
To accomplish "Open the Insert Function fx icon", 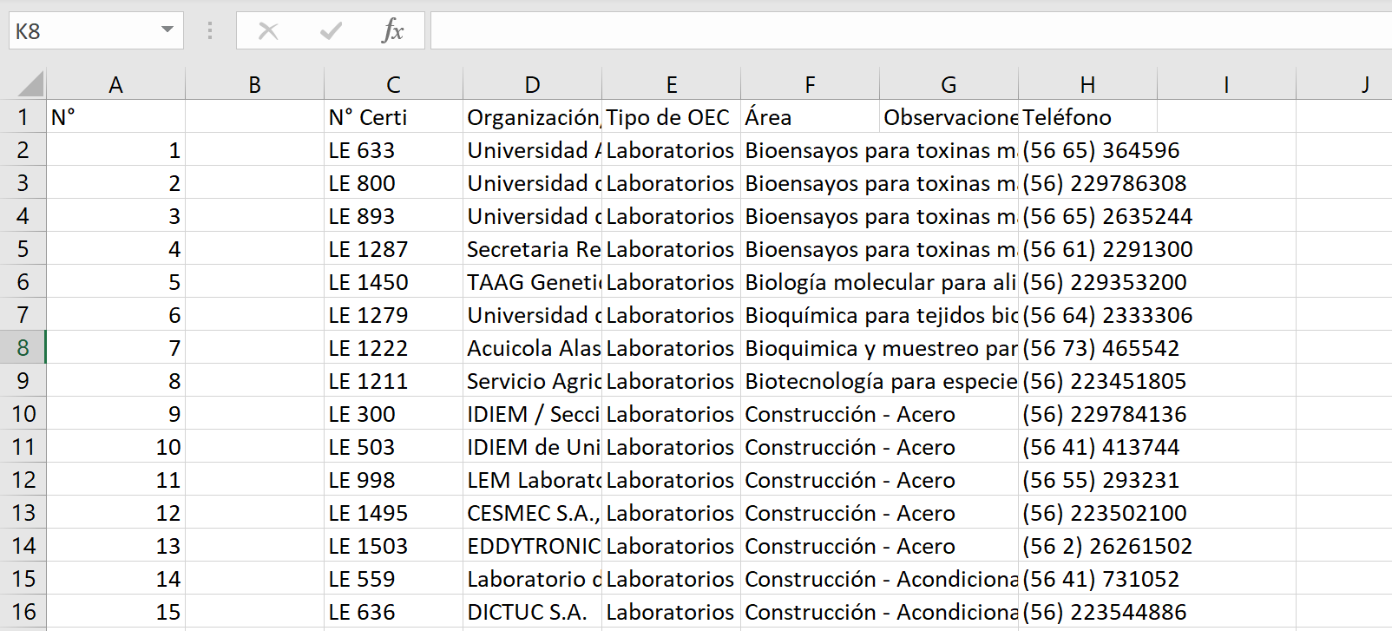I will [x=392, y=31].
